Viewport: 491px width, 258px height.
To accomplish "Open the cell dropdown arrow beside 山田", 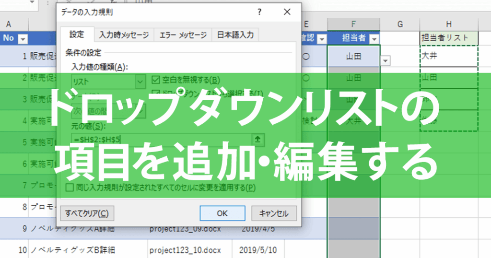I will click(x=386, y=60).
